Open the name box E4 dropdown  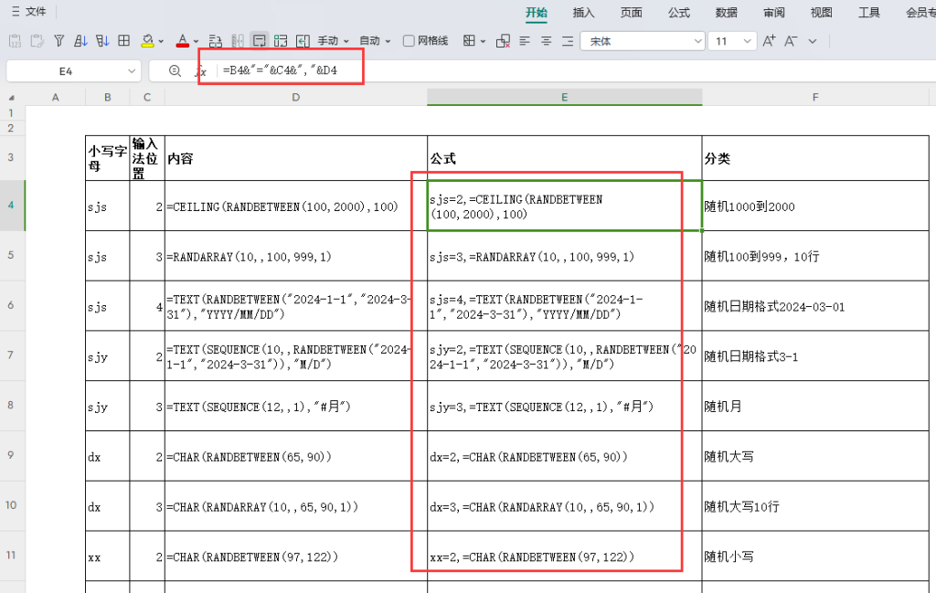click(132, 71)
